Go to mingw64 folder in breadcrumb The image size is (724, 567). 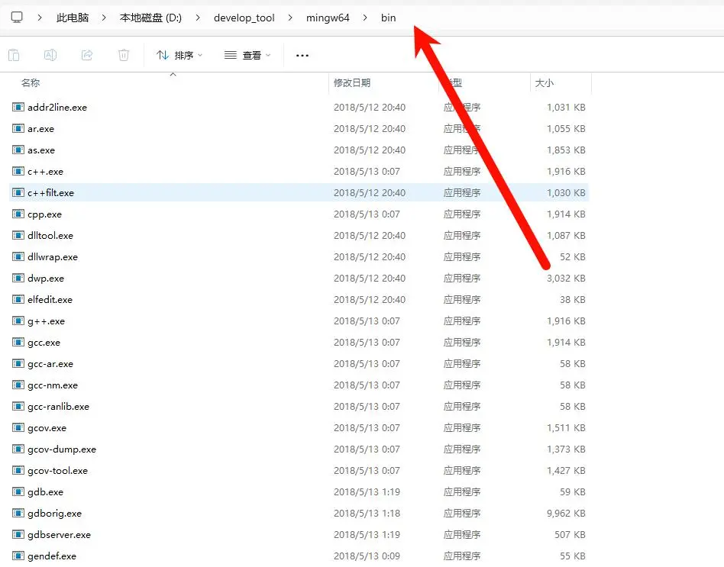point(328,18)
